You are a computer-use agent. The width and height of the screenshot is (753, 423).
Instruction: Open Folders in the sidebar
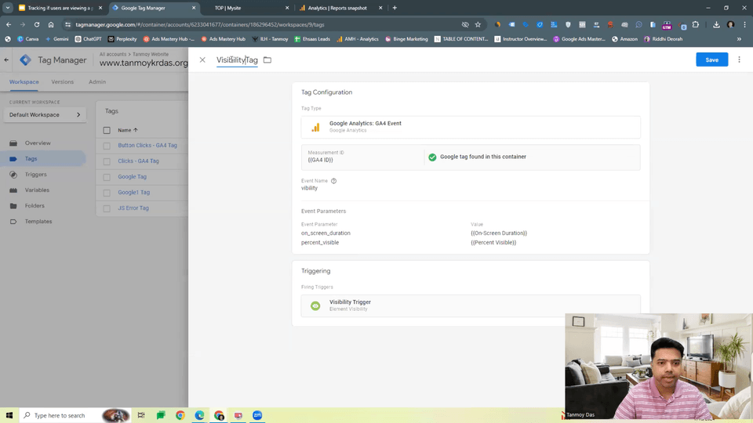[35, 206]
